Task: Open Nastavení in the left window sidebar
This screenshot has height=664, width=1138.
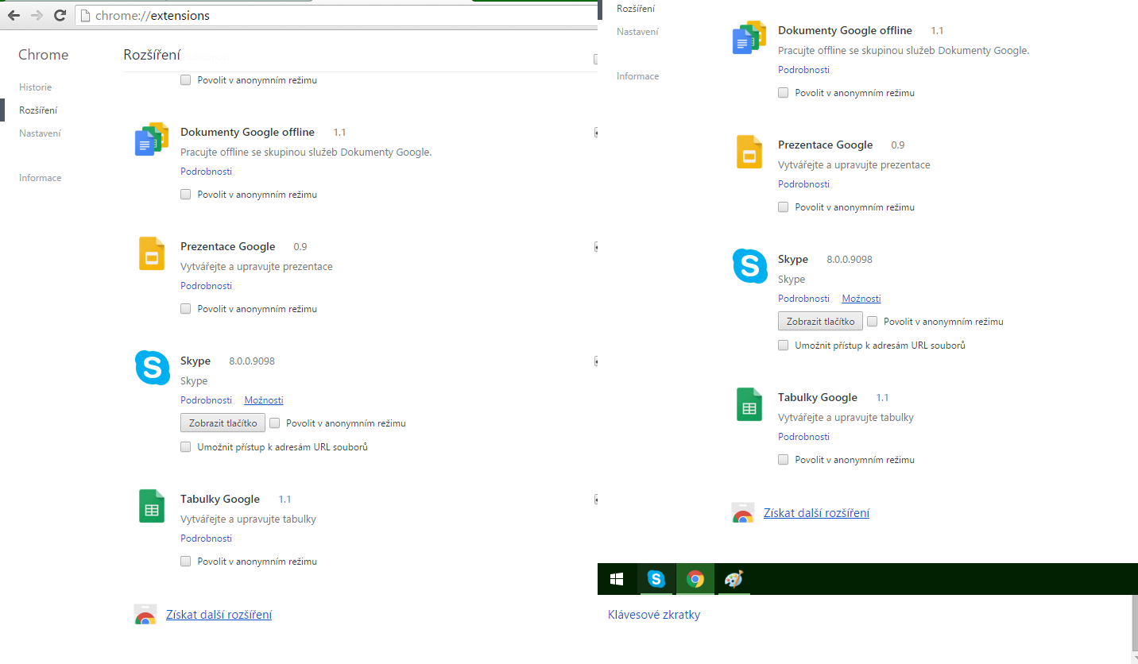Action: 40,133
